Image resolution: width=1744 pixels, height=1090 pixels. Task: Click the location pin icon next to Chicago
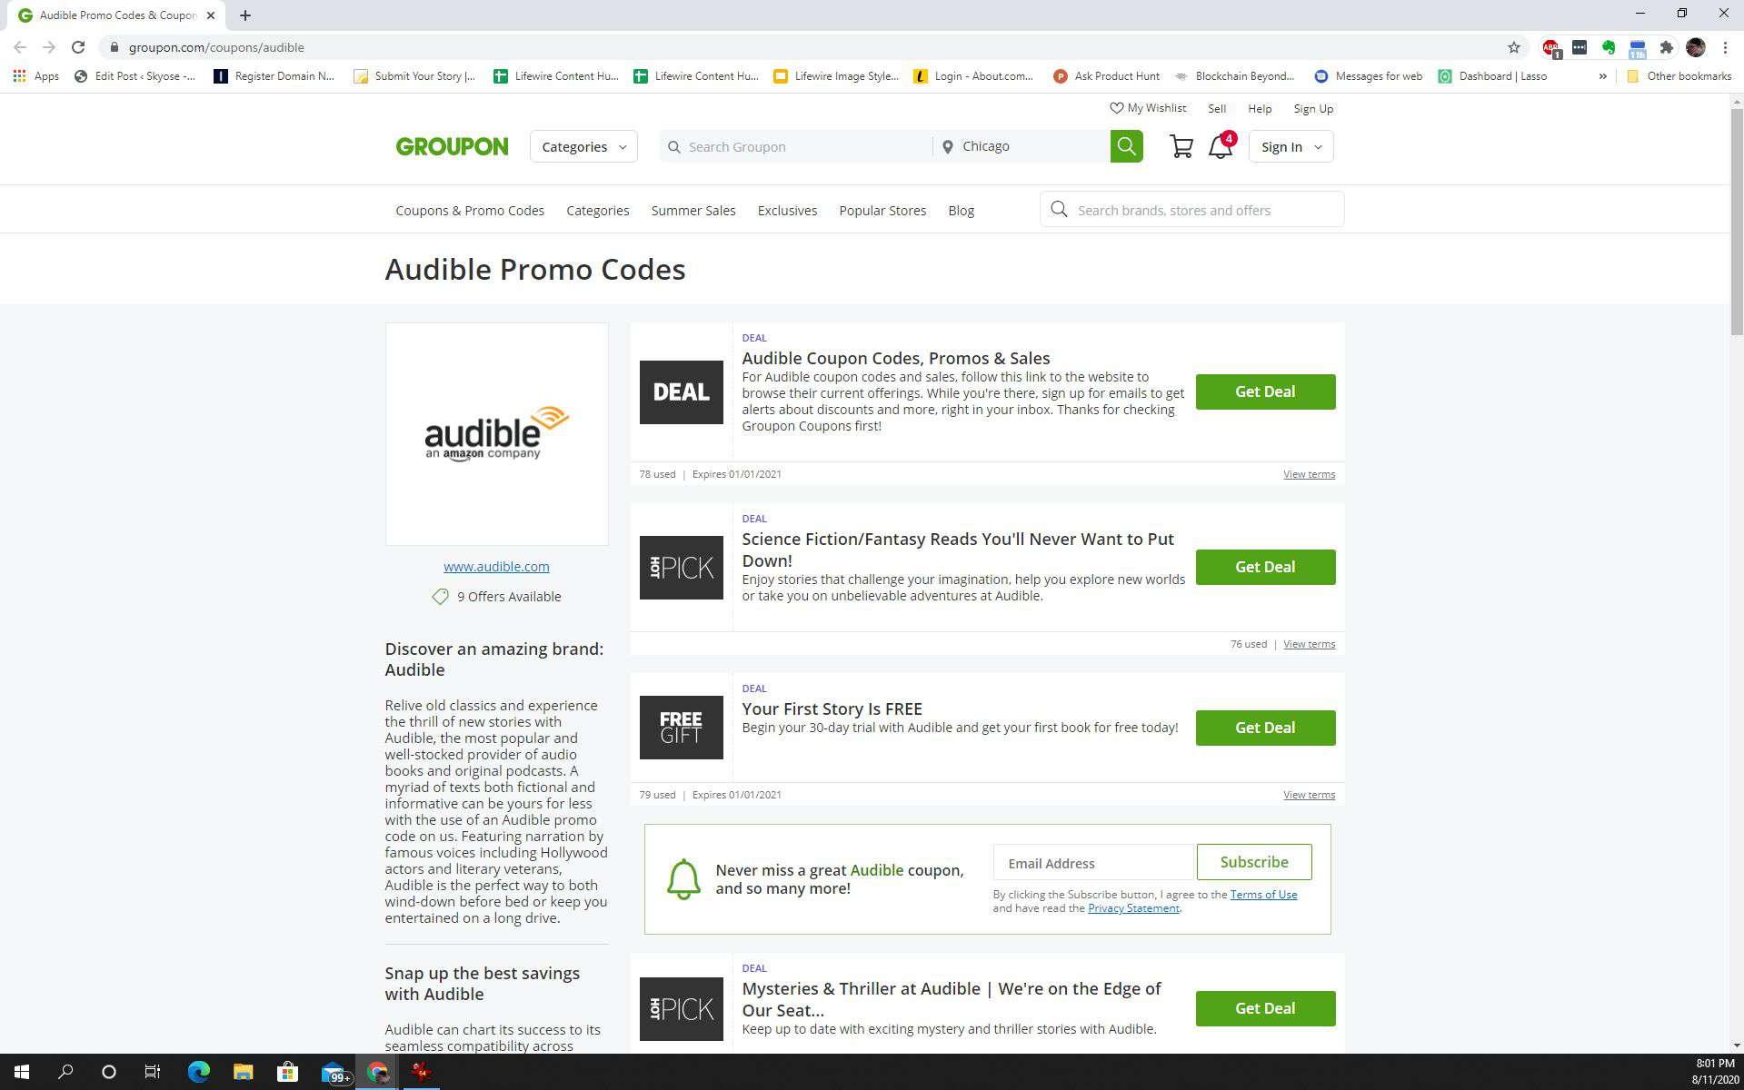[x=947, y=146]
